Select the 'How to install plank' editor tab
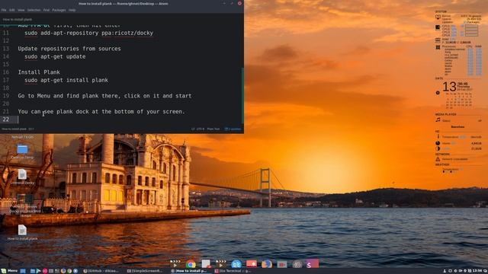This screenshot has height=274, width=488. click(18, 19)
